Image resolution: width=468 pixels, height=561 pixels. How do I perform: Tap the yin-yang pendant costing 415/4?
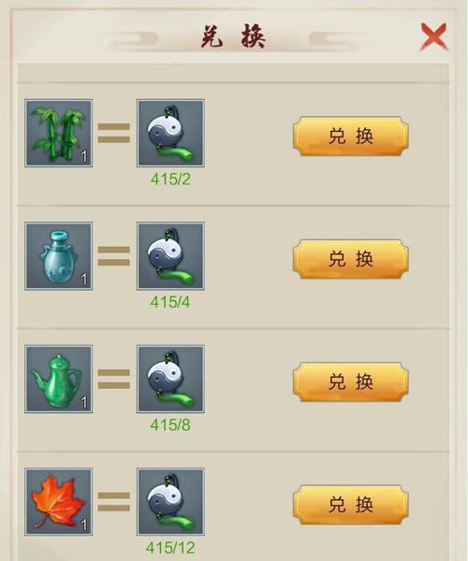point(170,256)
